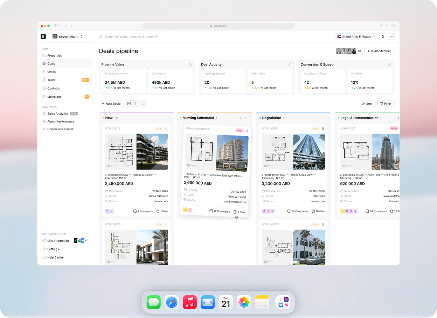
Task: Click Invite Member button
Action: 380,51
